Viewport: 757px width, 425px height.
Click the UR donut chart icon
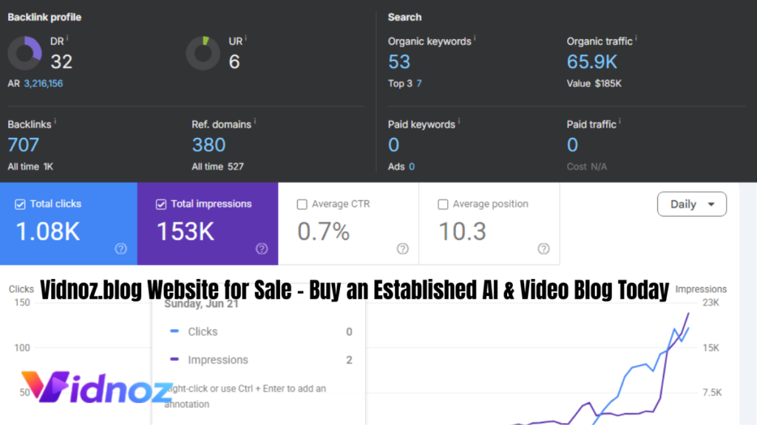tap(203, 53)
